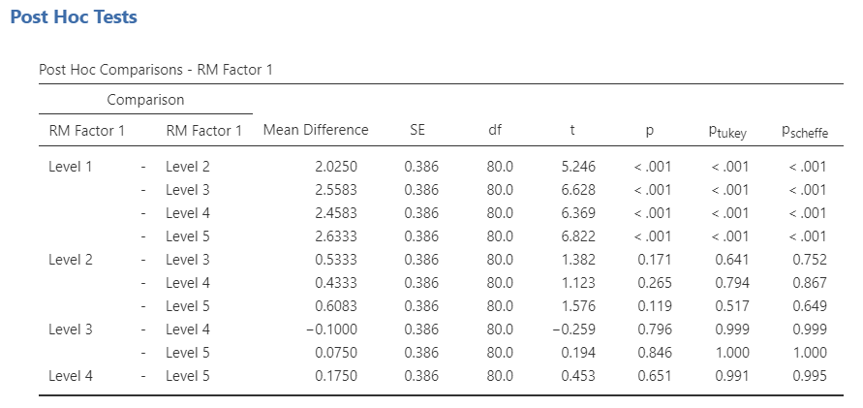Click the p value 0.171
The width and height of the screenshot is (863, 408).
click(655, 260)
